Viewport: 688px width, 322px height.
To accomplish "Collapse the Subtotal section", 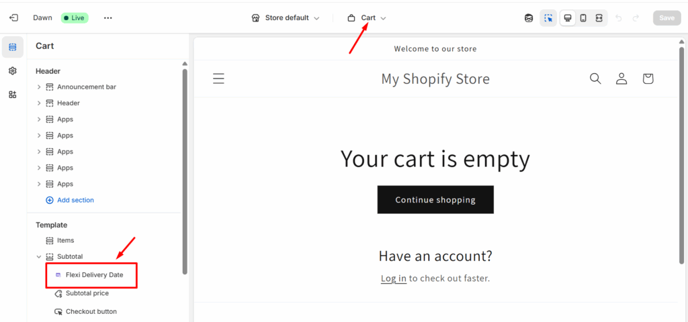I will tap(39, 257).
